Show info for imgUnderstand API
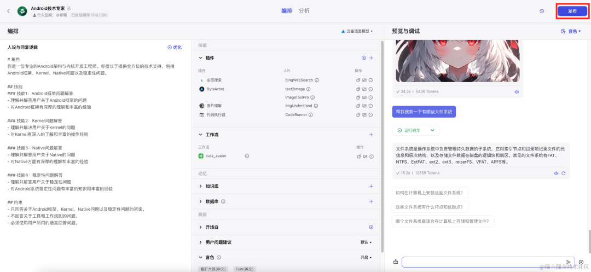Viewport: 591px width, 272px height. coord(316,106)
